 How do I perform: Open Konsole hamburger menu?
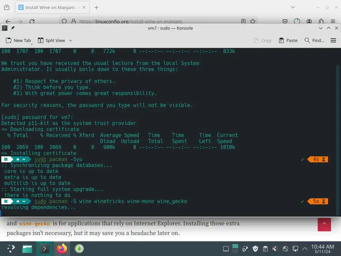pyautogui.click(x=333, y=40)
